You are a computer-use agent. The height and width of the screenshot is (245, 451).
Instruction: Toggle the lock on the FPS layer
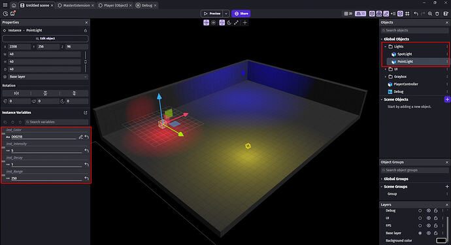click(436, 225)
